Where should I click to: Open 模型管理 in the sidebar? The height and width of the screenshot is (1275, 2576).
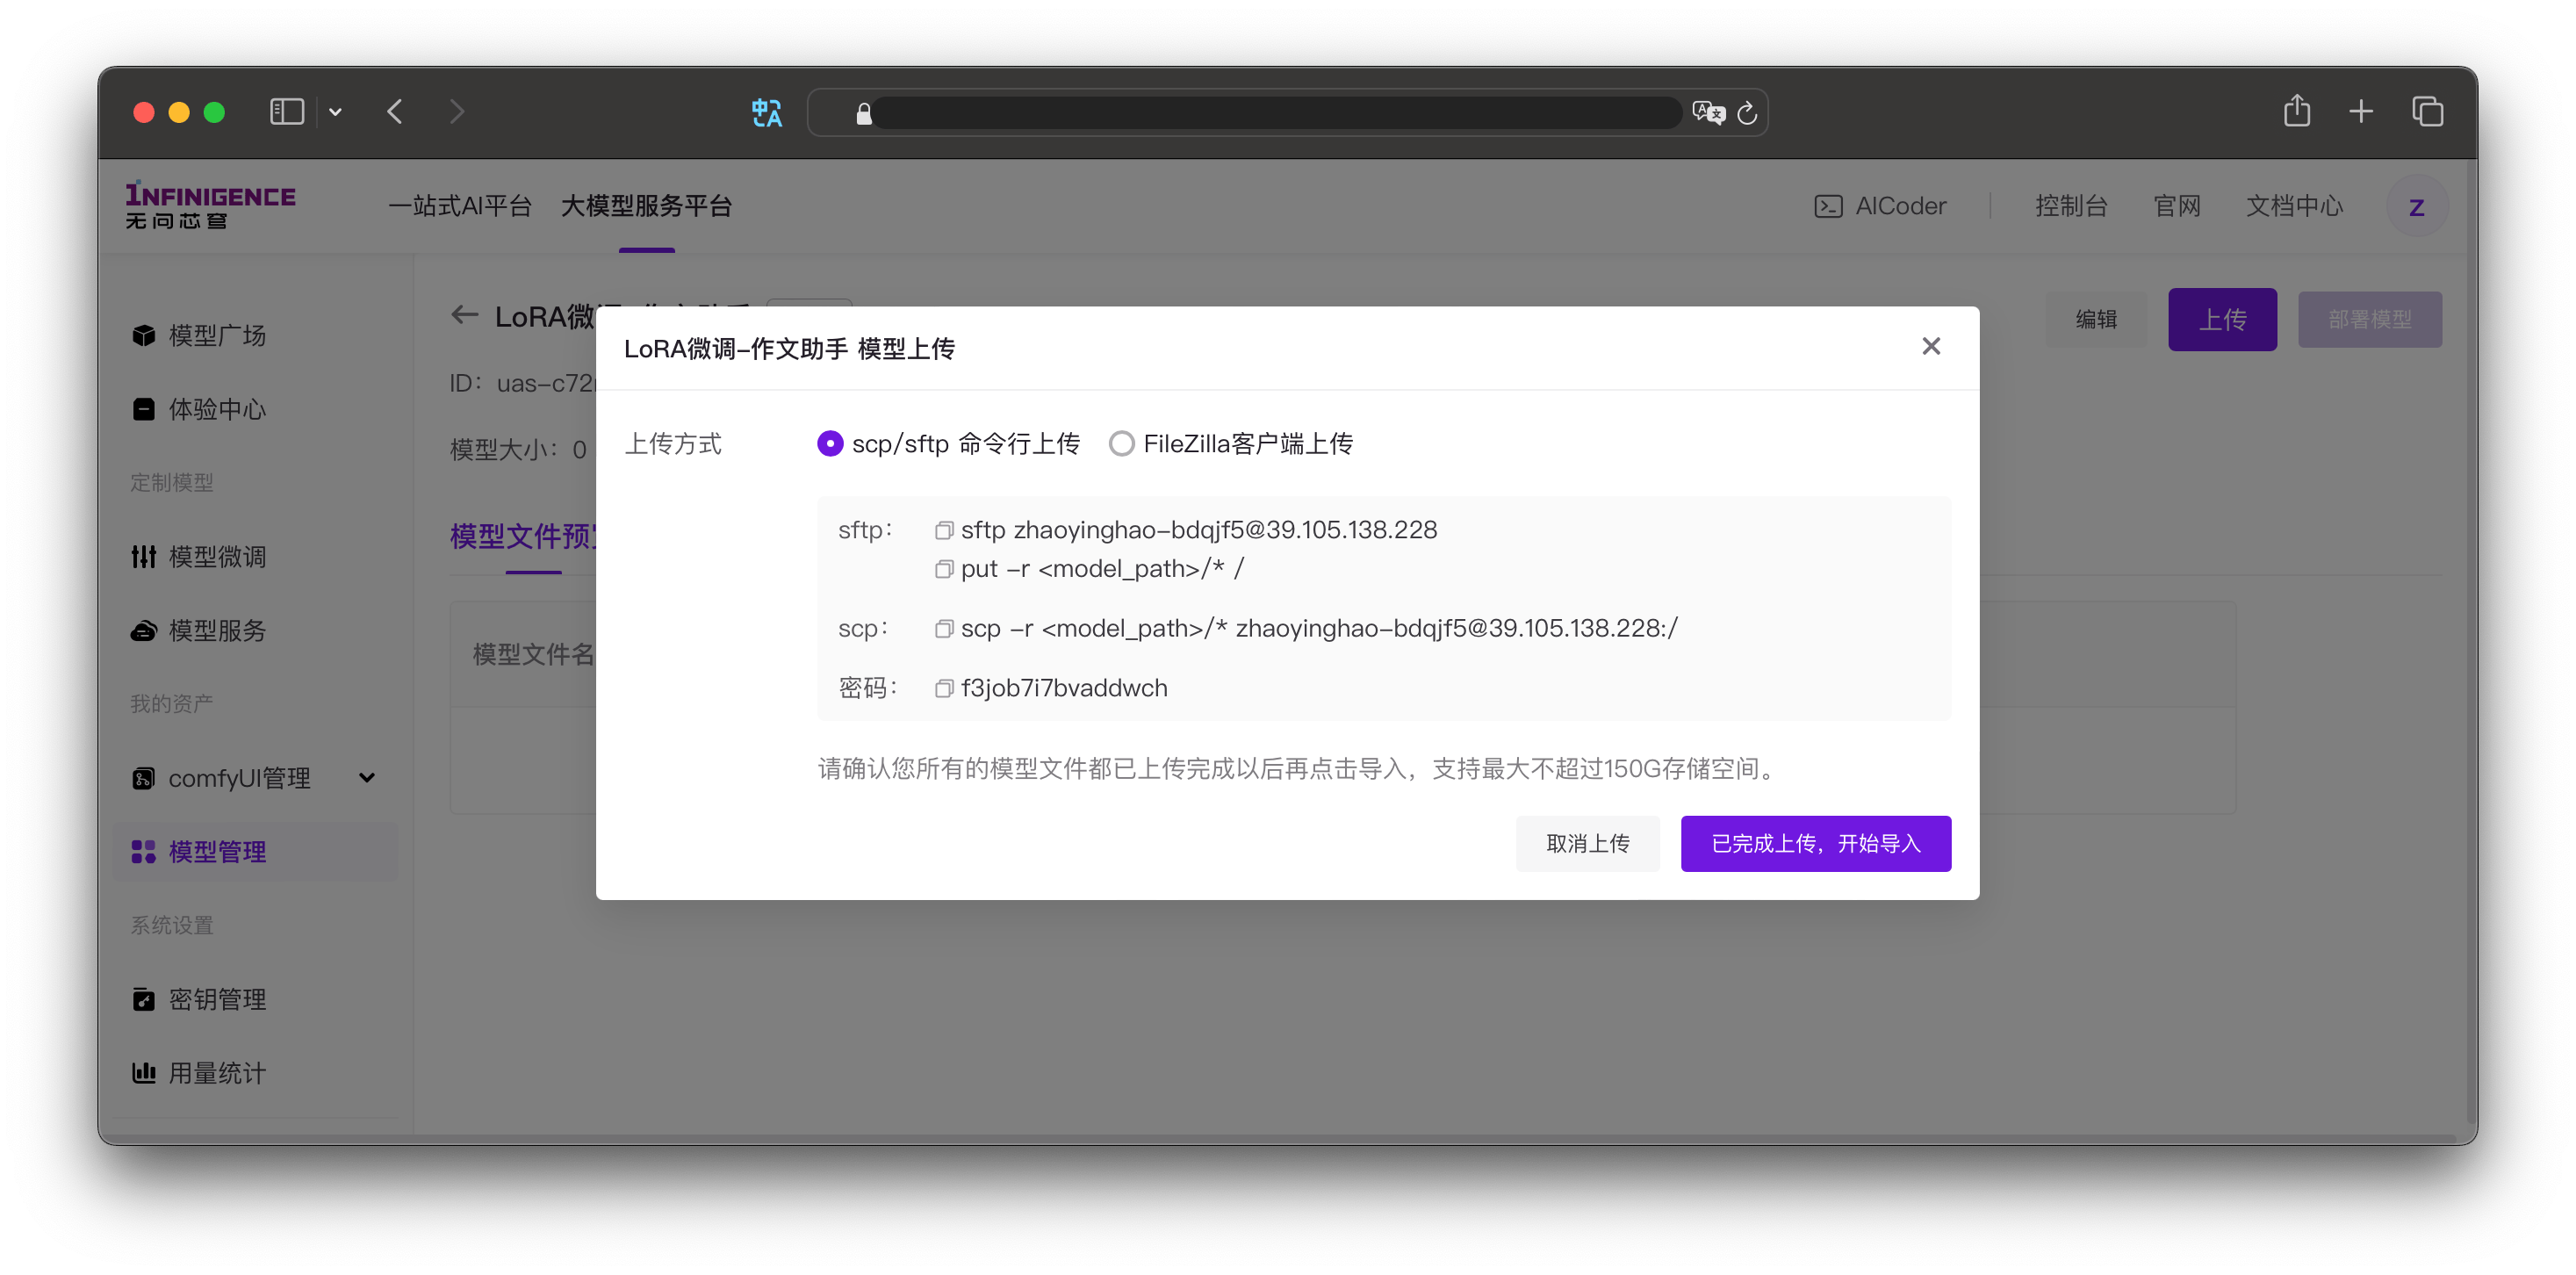click(256, 852)
